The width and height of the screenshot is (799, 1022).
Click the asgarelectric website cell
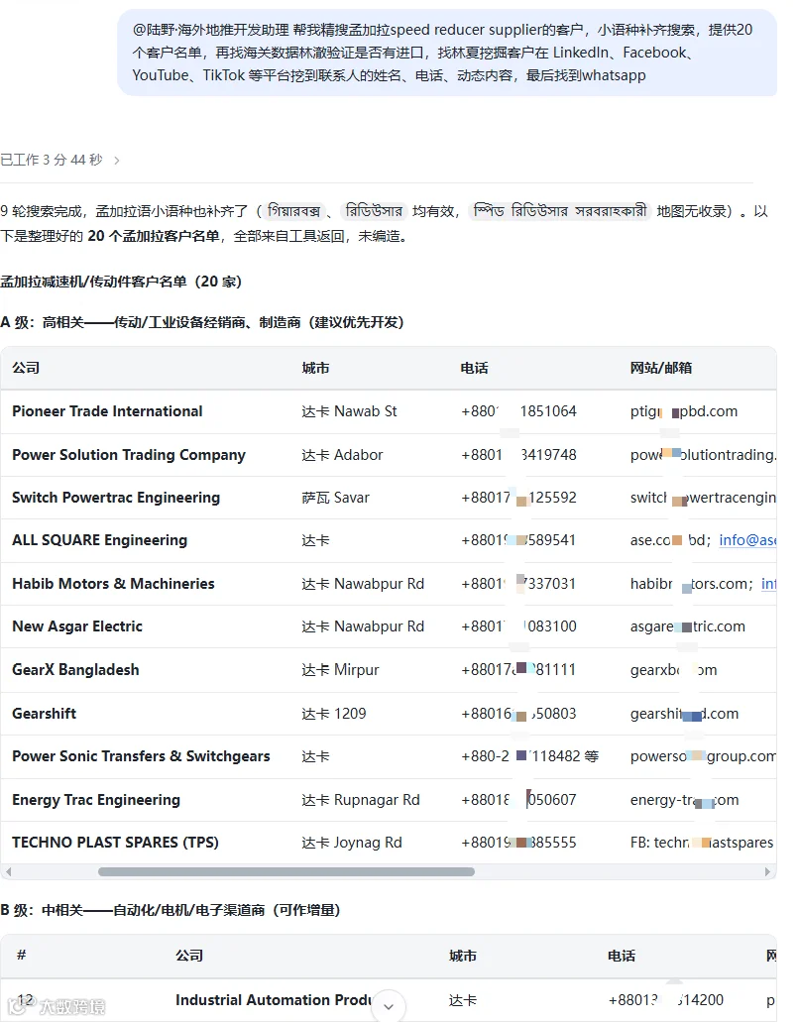pyautogui.click(x=688, y=626)
